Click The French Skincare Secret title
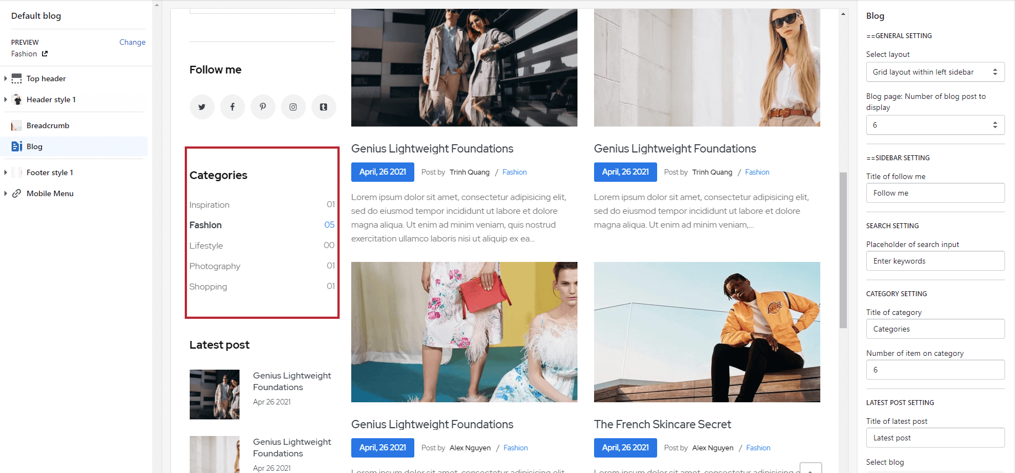Image resolution: width=1015 pixels, height=473 pixels. pyautogui.click(x=662, y=424)
